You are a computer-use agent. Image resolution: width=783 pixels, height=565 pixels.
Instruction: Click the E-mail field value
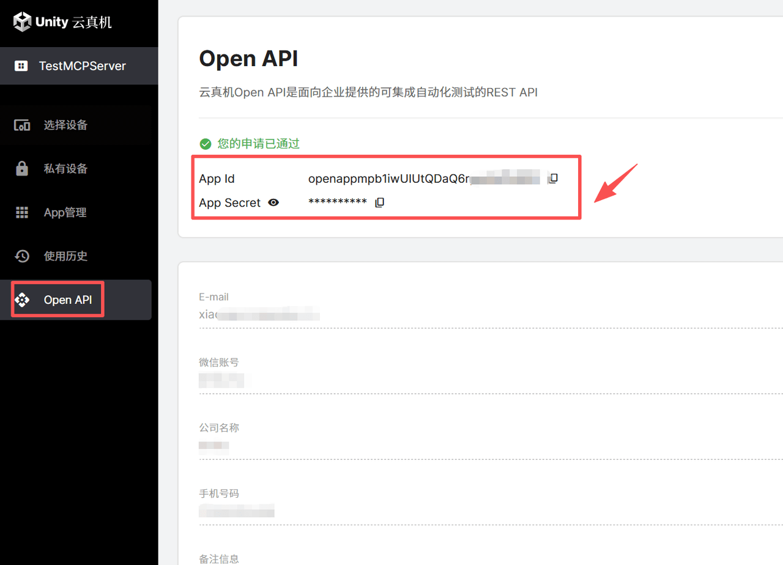click(x=259, y=316)
